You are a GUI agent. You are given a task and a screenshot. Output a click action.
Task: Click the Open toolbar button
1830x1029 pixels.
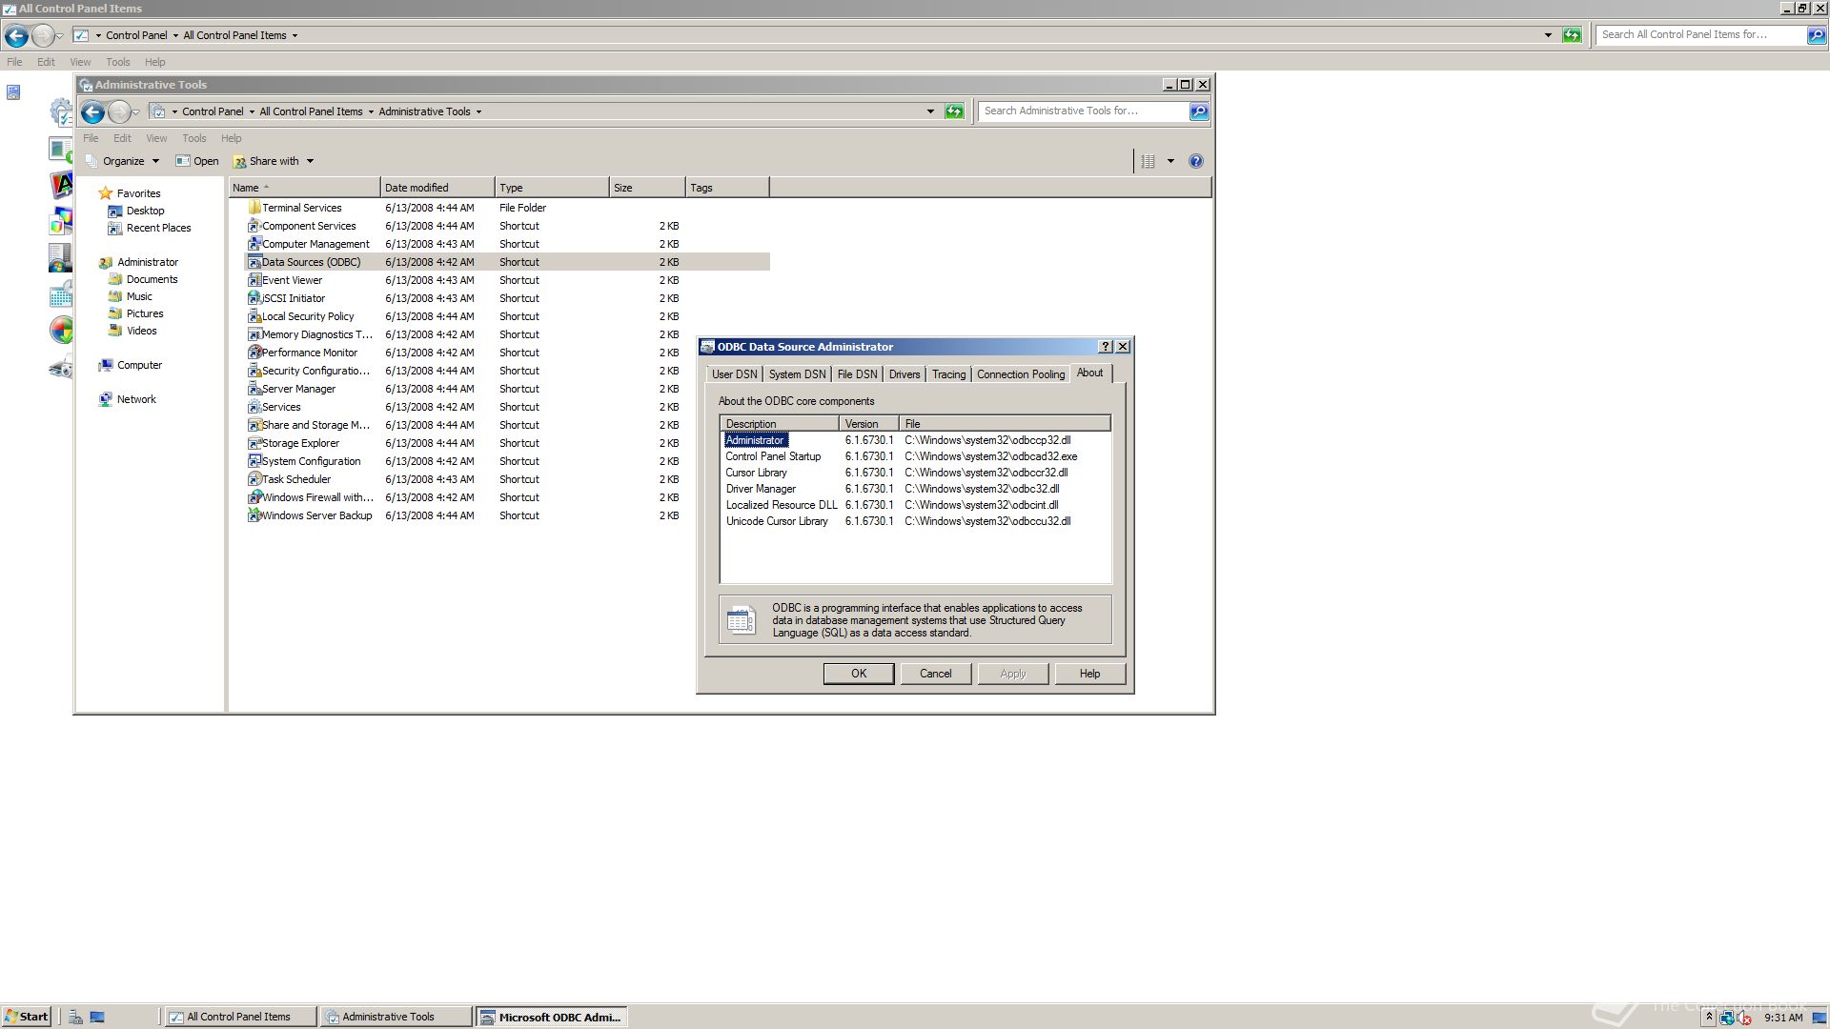(x=197, y=161)
